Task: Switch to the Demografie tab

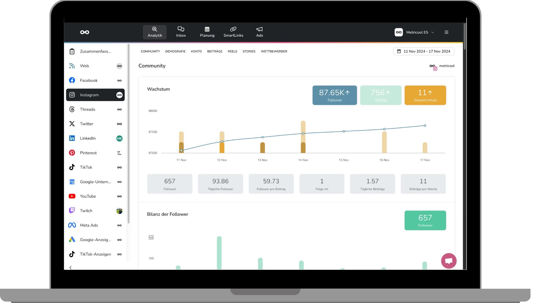Action: pyautogui.click(x=175, y=51)
